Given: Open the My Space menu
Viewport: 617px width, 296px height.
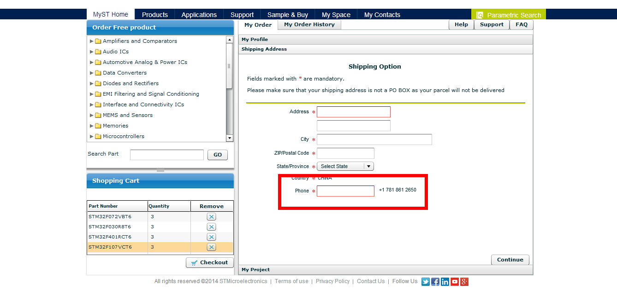Looking at the screenshot, I should point(336,15).
